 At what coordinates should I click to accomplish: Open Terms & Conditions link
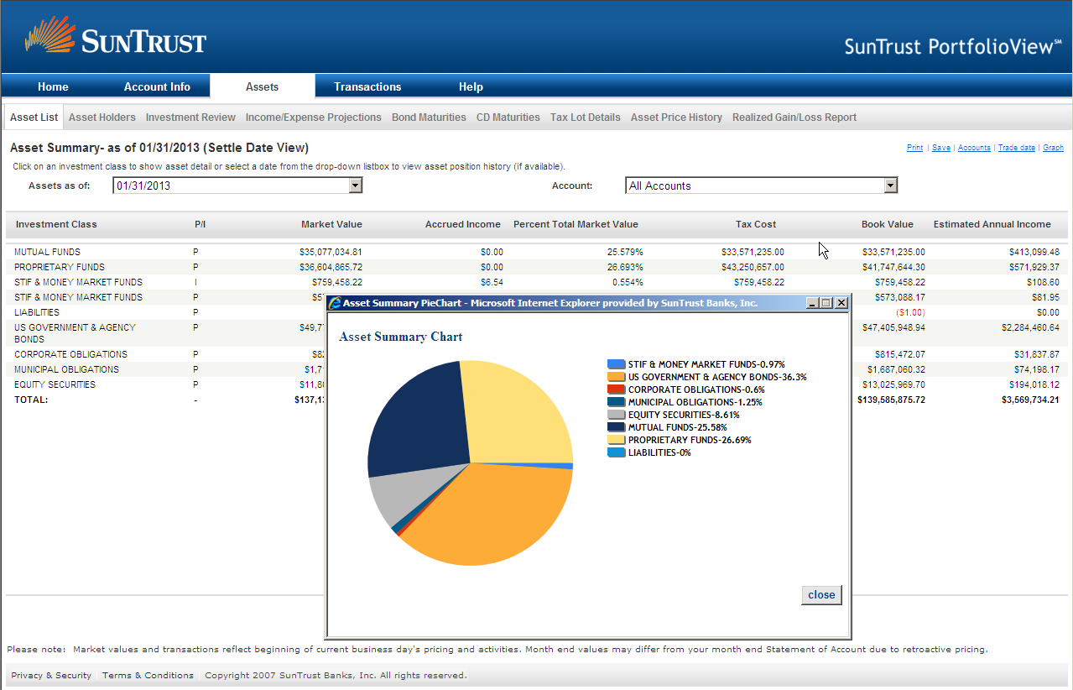pos(148,676)
